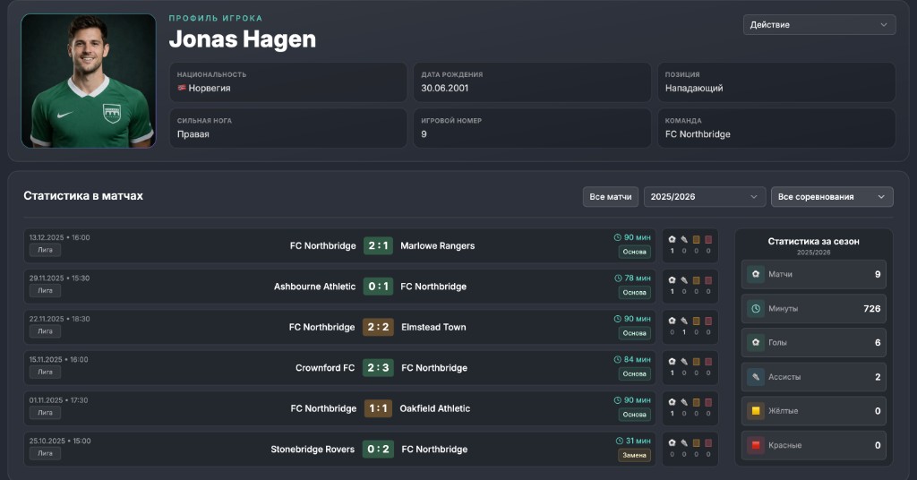Click the 2:3 score in Crownford FC match
917x480 pixels.
pyautogui.click(x=378, y=368)
